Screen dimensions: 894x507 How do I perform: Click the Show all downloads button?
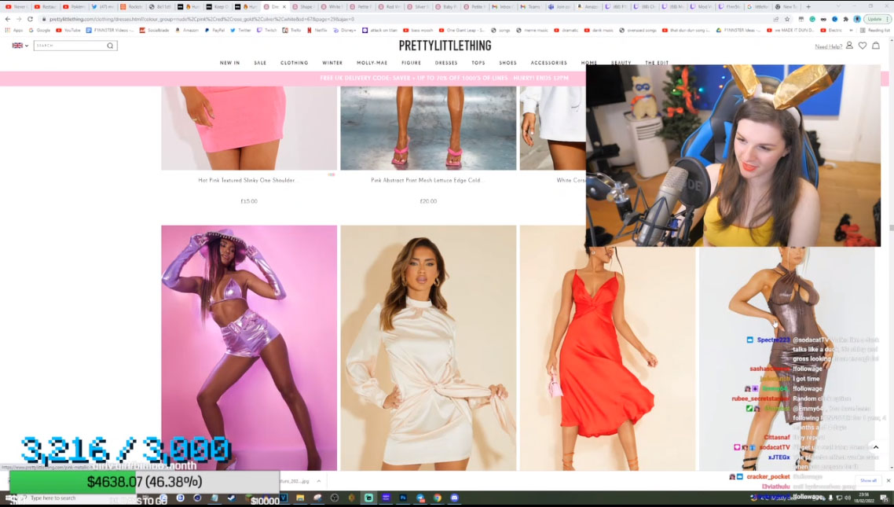click(868, 481)
